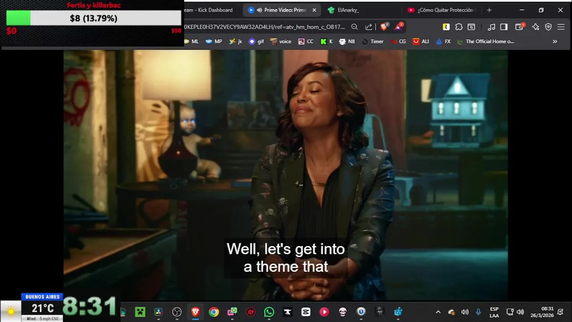Open the red play-button app taskbar icon
Image resolution: width=572 pixels, height=322 pixels.
click(324, 312)
